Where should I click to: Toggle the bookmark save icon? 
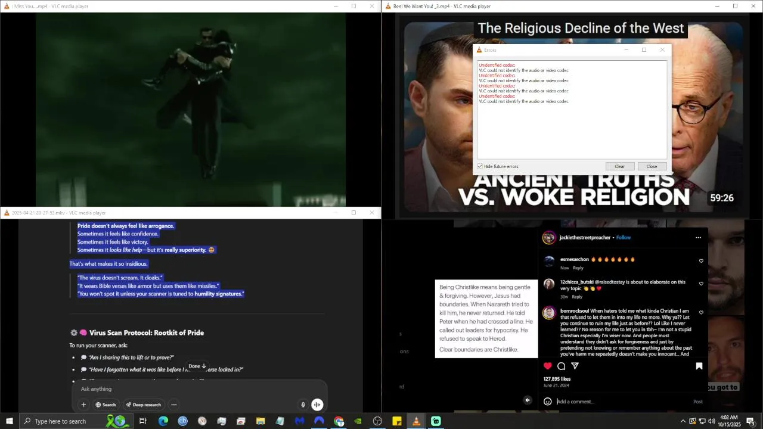click(699, 366)
